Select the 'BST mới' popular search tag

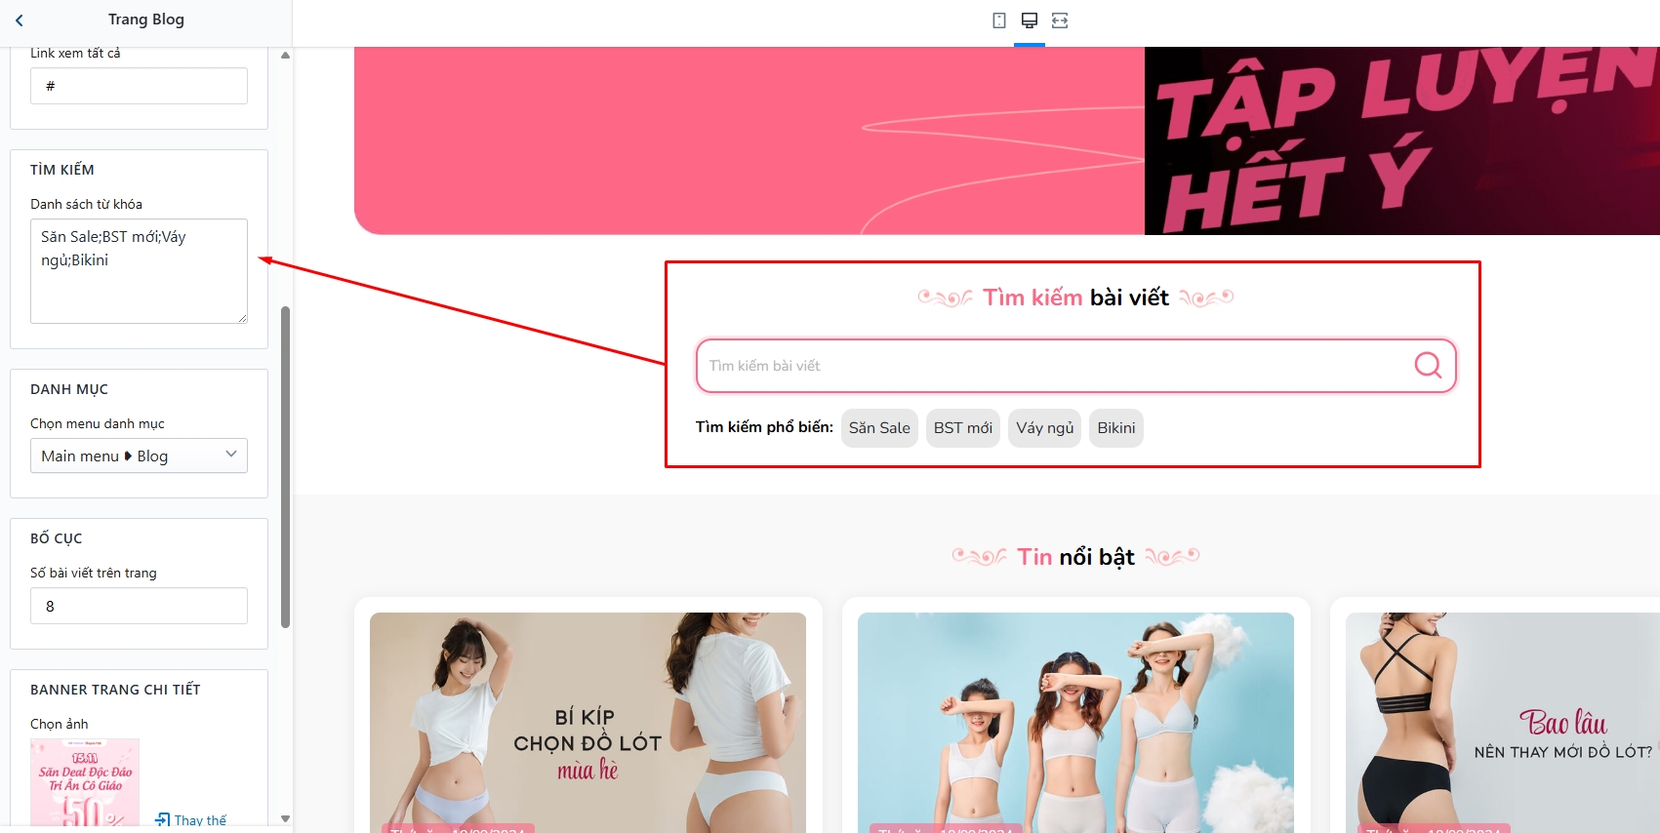pos(963,428)
